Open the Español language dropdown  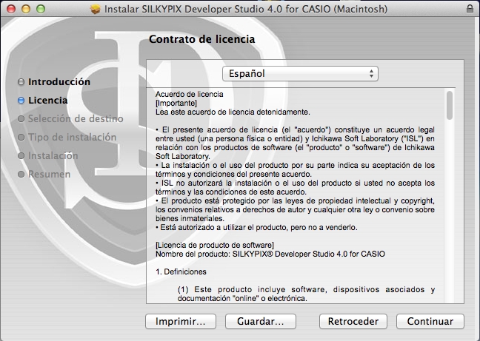(x=300, y=74)
